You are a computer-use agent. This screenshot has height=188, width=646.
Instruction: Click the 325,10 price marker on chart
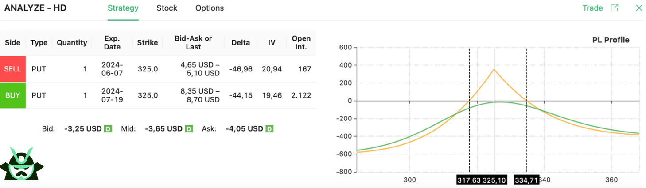click(x=495, y=180)
